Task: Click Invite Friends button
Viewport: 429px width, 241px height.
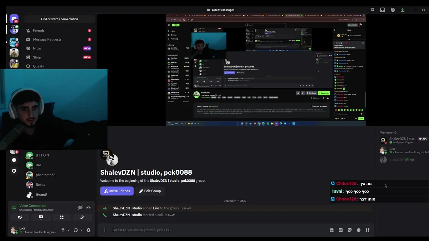Action: pos(117,191)
